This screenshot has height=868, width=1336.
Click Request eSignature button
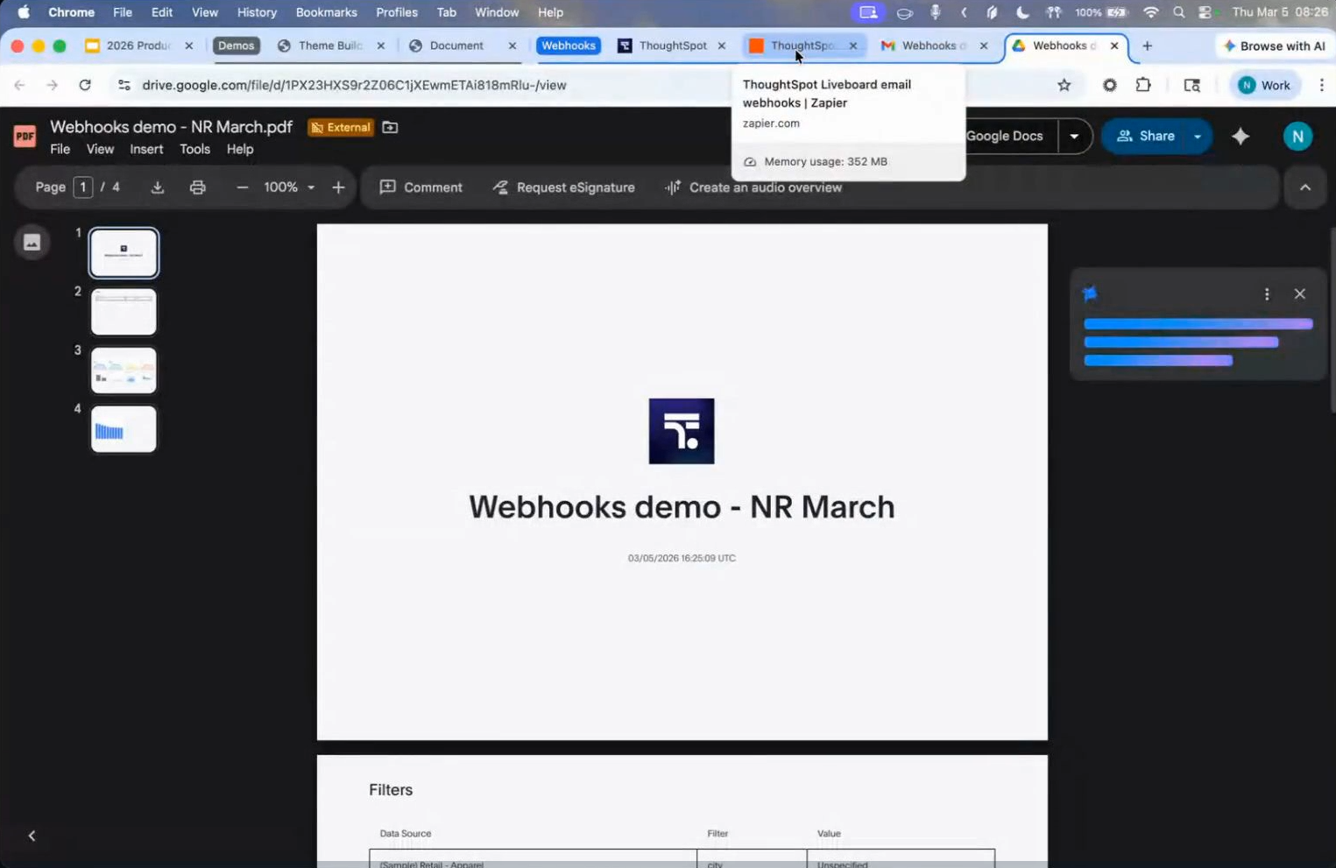563,187
